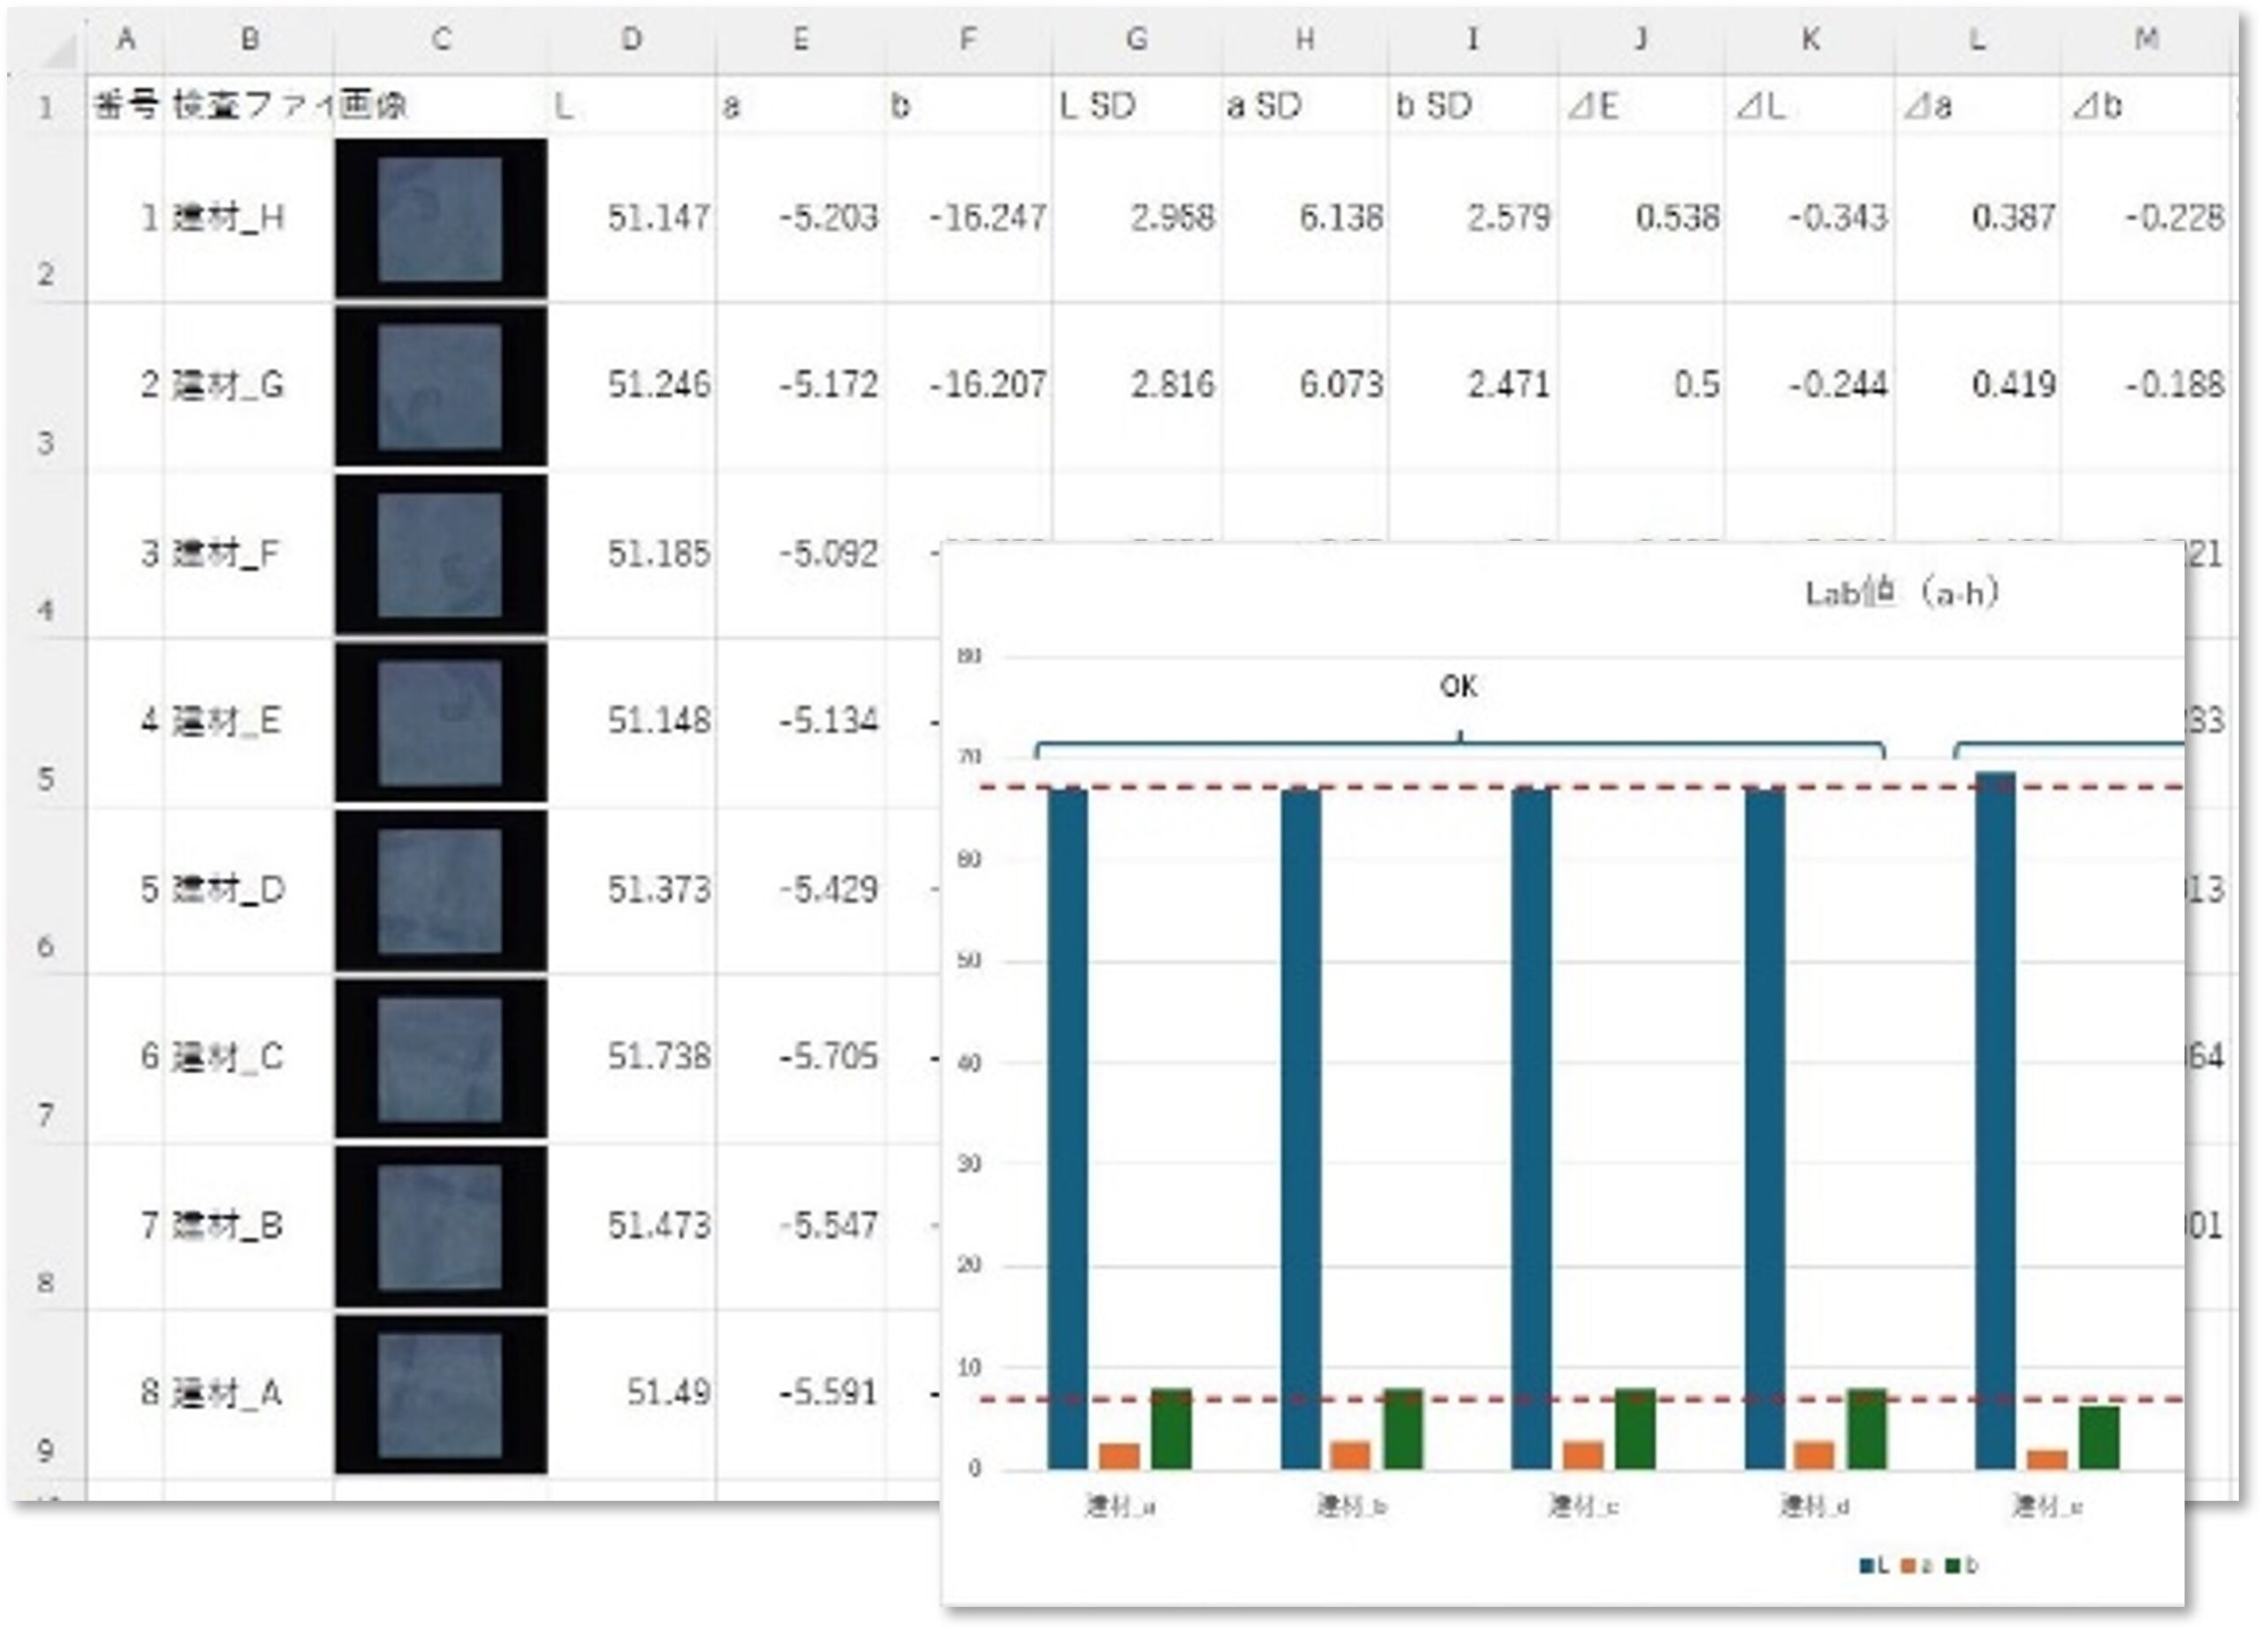Click the select-all corner triangle

coord(61,49)
